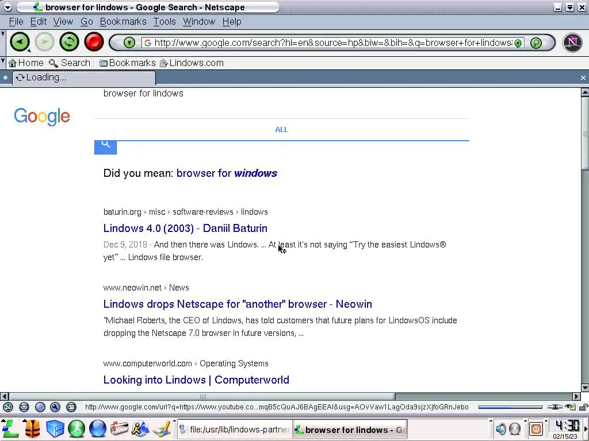Open the Lindows L launch menu
The image size is (589, 441).
[x=10, y=428]
